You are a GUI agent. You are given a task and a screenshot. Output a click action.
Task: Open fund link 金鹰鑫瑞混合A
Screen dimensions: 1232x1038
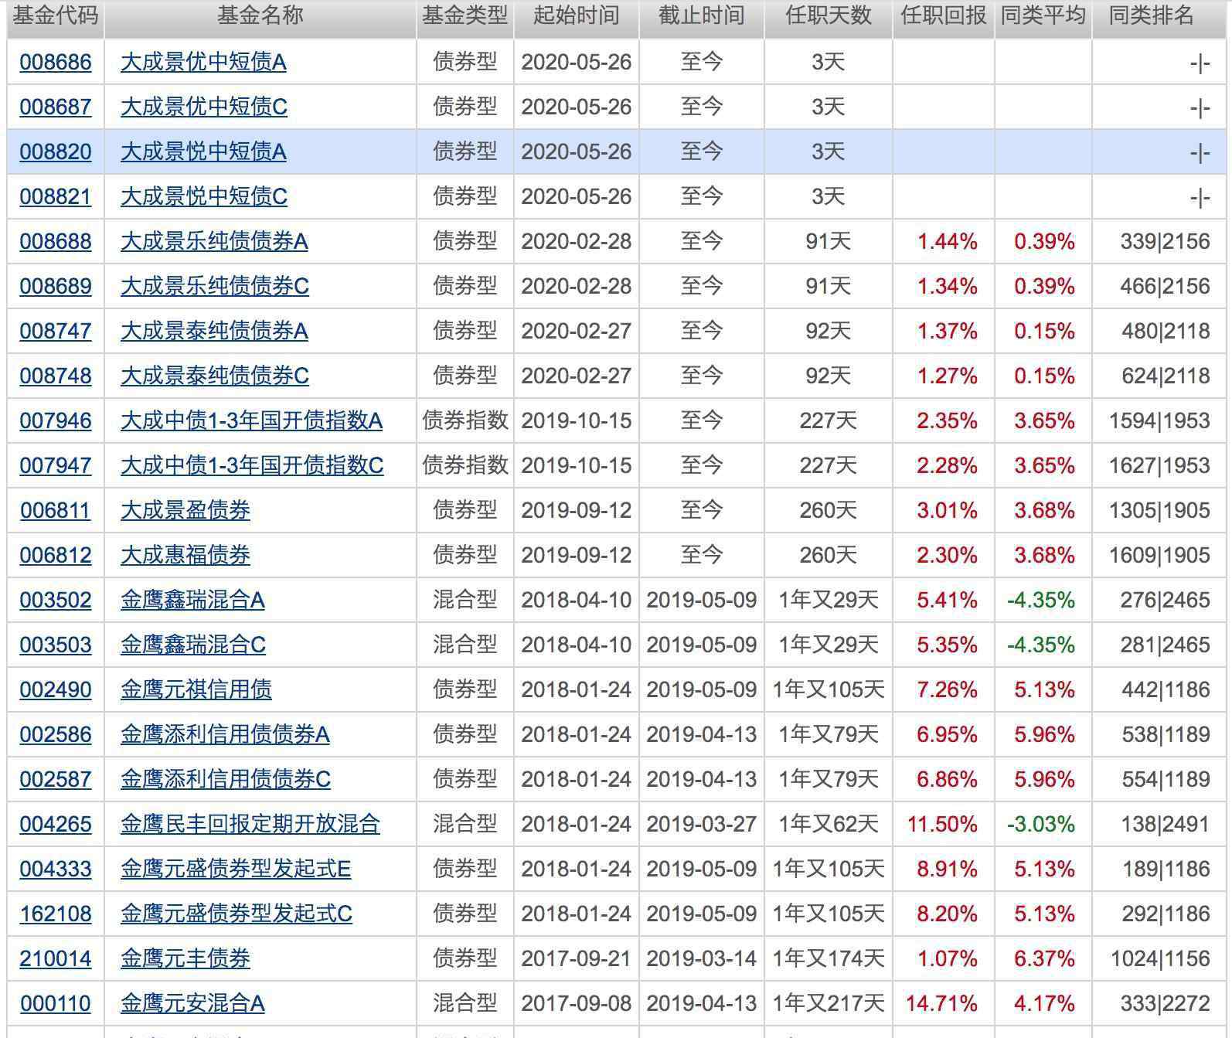(x=192, y=600)
